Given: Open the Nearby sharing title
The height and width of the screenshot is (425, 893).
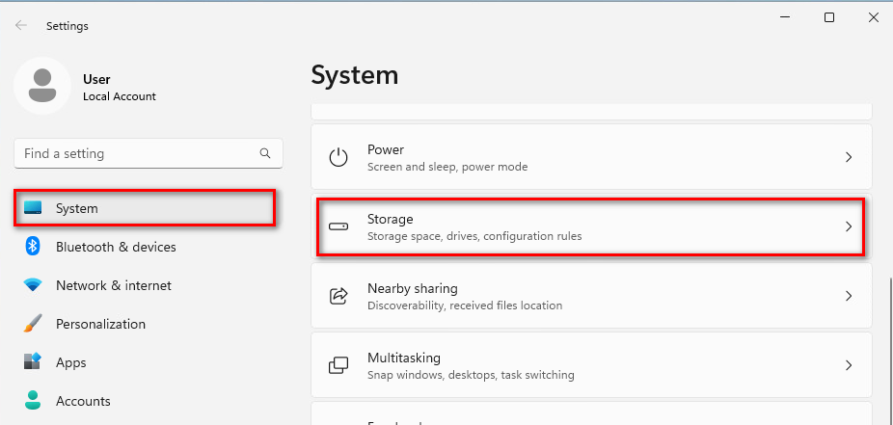Looking at the screenshot, I should tap(413, 288).
